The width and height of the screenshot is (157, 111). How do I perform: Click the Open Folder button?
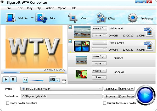(127, 96)
